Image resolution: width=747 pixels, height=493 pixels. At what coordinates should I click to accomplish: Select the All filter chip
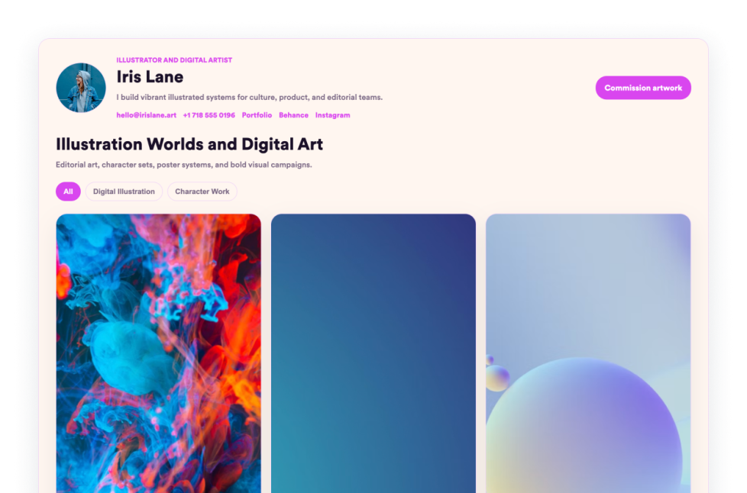click(x=68, y=192)
